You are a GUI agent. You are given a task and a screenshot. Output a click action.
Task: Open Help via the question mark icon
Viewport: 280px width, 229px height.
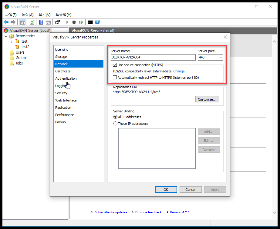[41, 22]
